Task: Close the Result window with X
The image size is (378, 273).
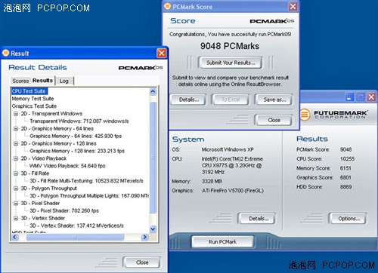Action: click(x=162, y=53)
